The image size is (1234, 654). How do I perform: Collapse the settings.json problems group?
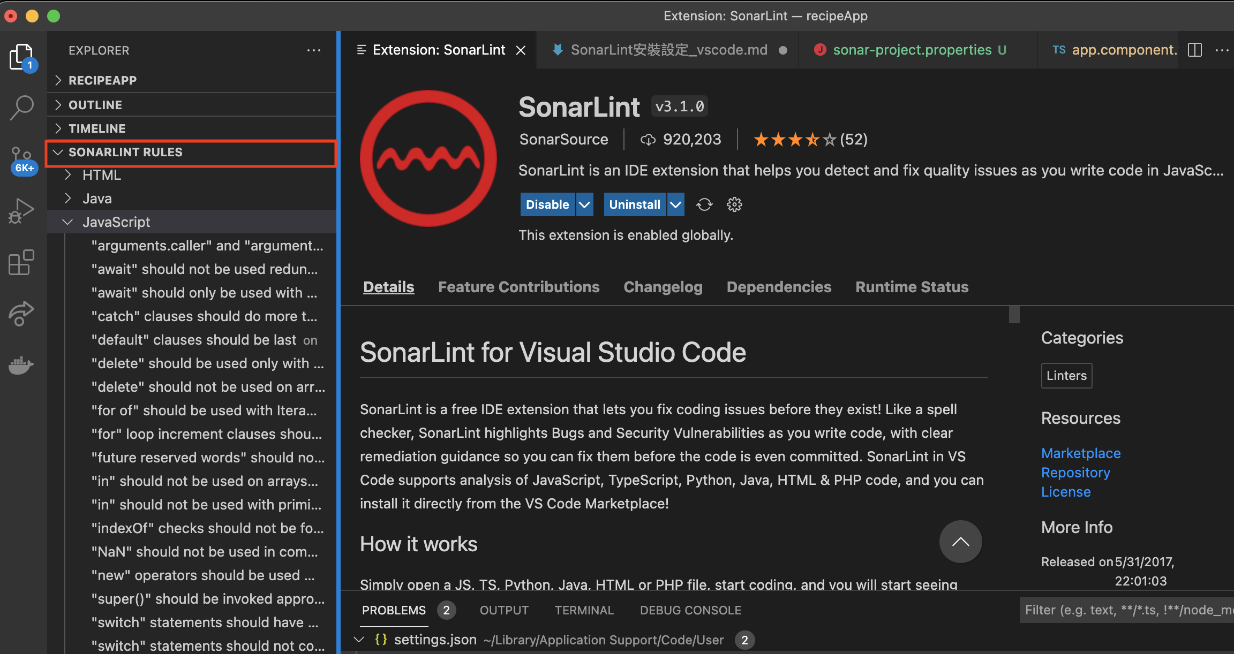[x=359, y=640]
